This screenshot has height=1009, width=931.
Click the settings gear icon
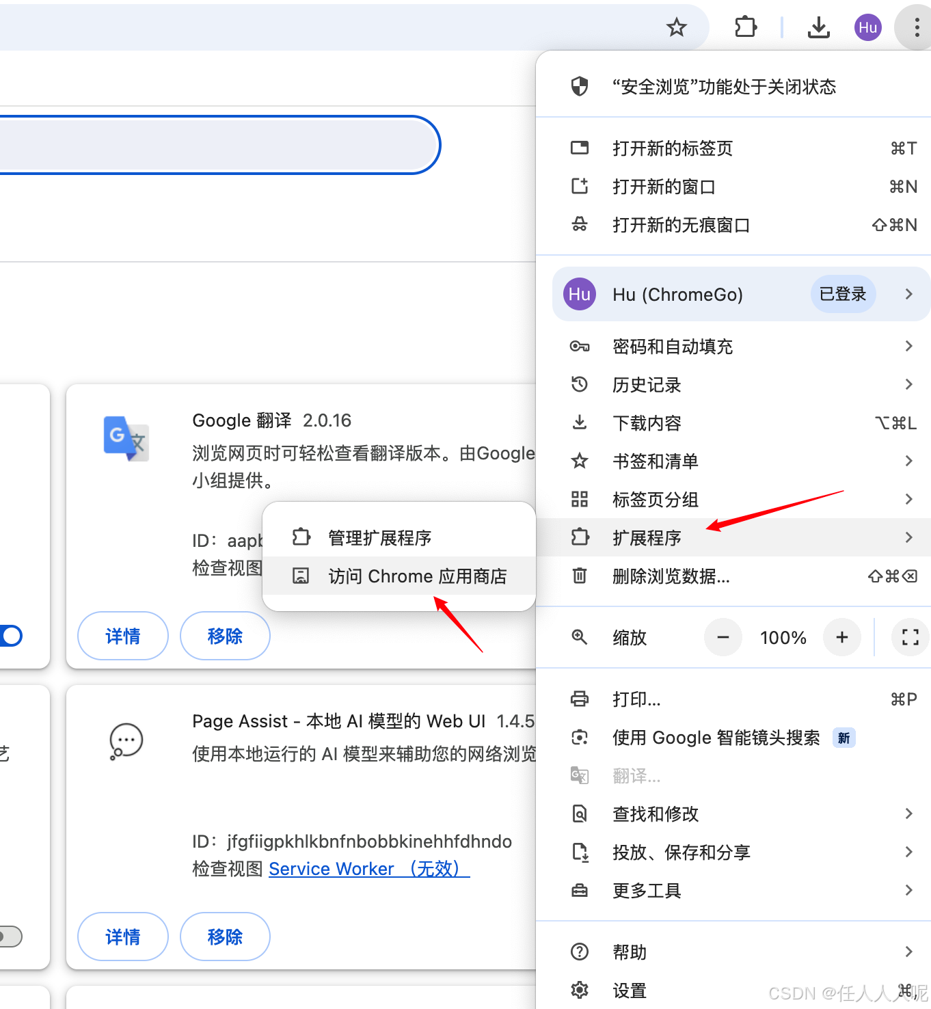click(580, 990)
